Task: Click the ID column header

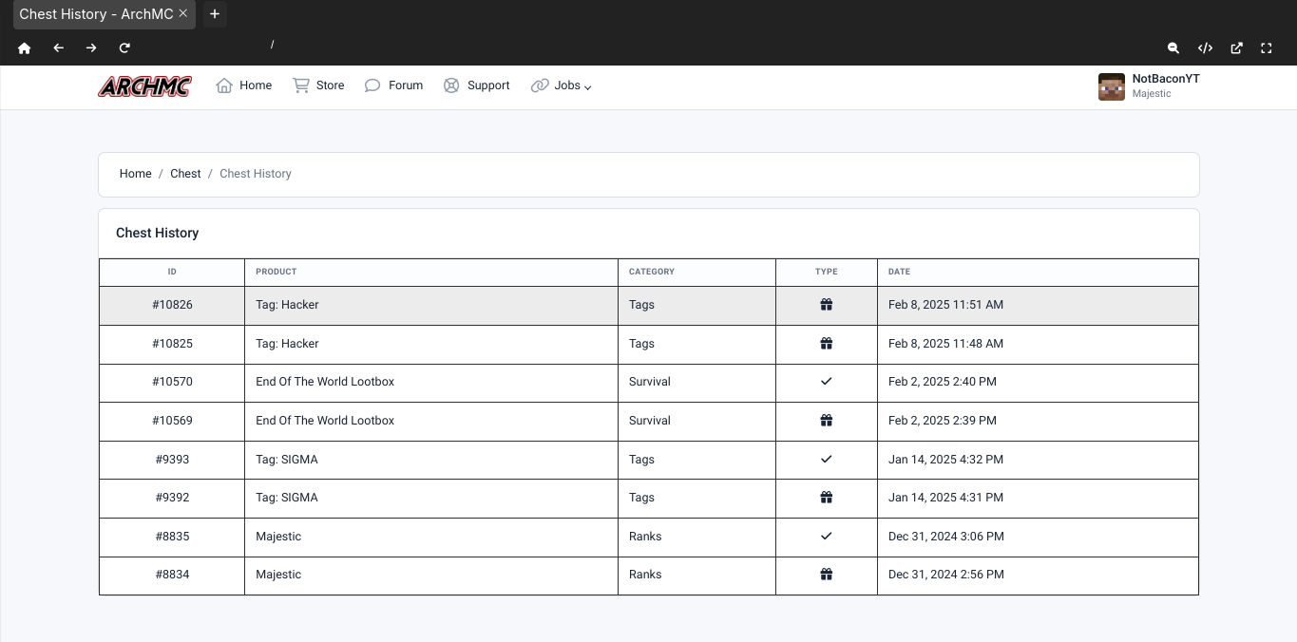Action: tap(172, 272)
